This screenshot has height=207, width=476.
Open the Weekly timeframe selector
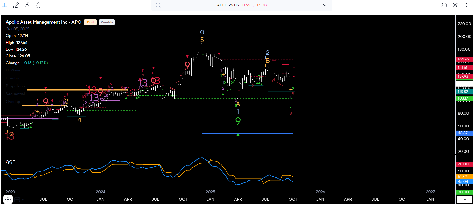coord(107,22)
